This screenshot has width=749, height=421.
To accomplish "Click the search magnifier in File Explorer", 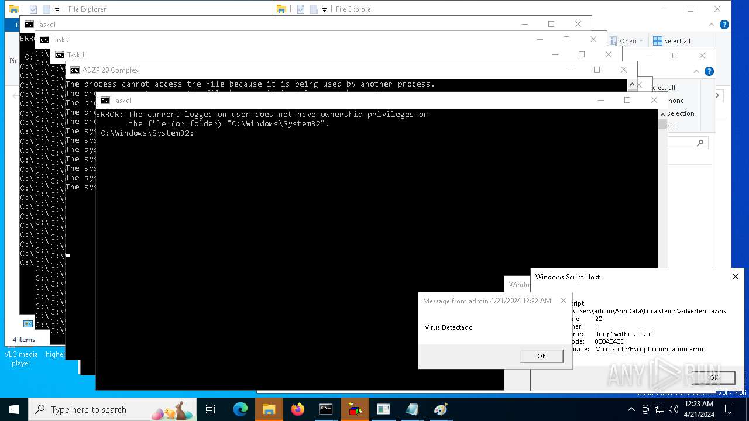I will (x=700, y=143).
